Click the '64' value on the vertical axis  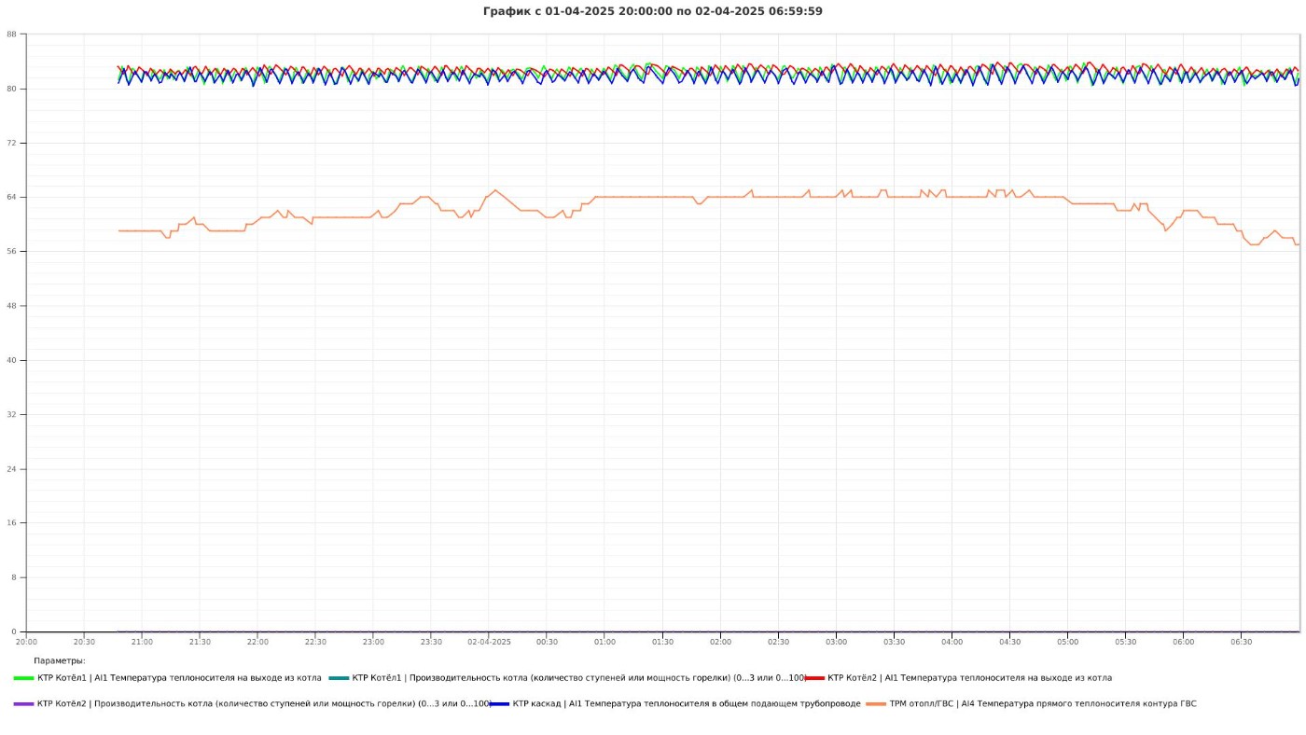(11, 198)
